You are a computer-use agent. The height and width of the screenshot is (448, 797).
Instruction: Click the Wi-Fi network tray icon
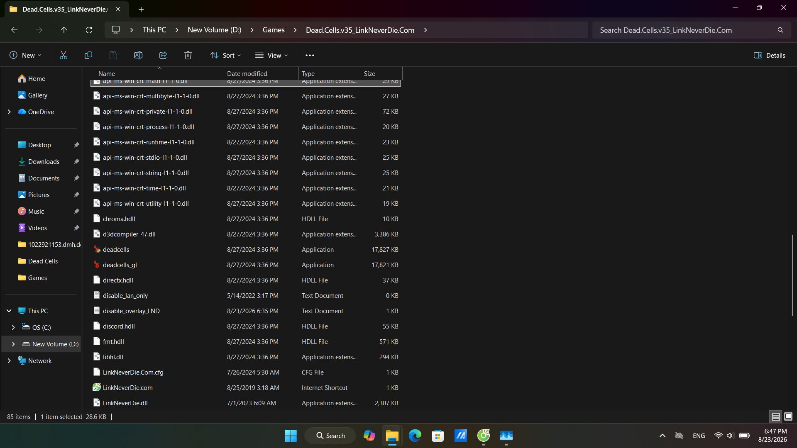(718, 436)
